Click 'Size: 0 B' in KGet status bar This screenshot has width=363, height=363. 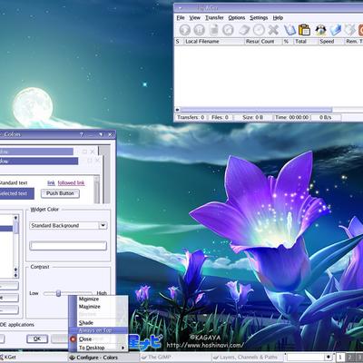pos(253,117)
